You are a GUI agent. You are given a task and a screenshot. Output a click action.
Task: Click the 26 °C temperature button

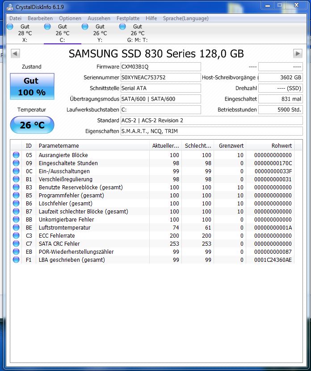[x=32, y=125]
